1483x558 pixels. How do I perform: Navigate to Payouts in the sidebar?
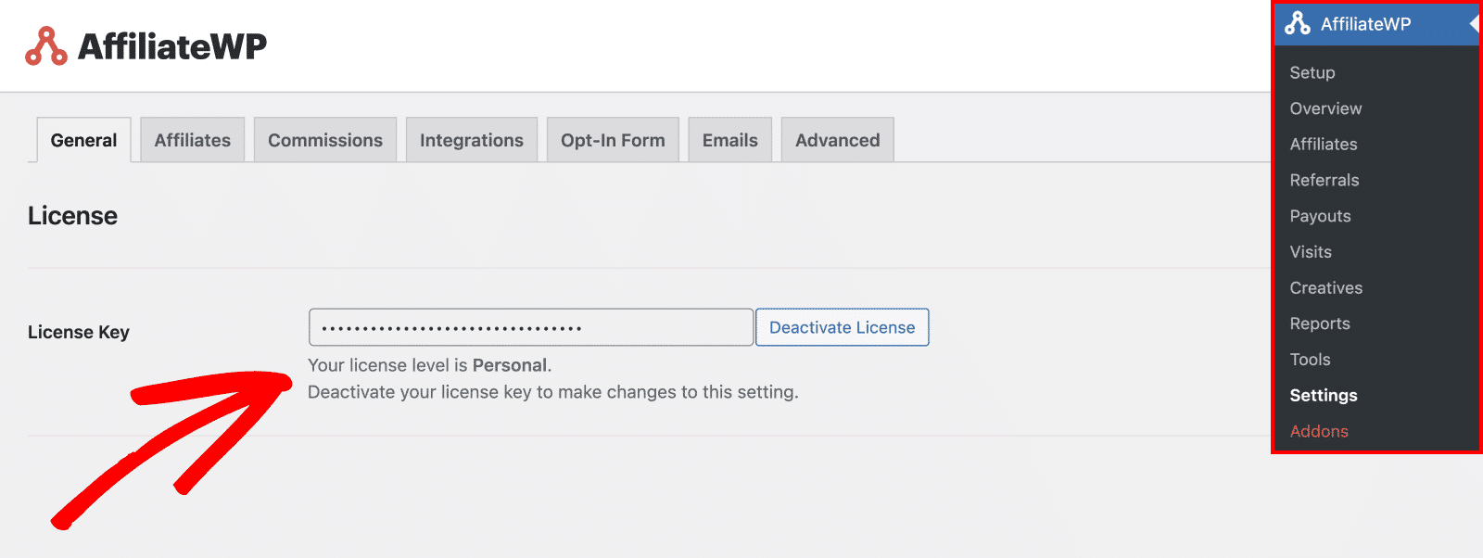1320,216
